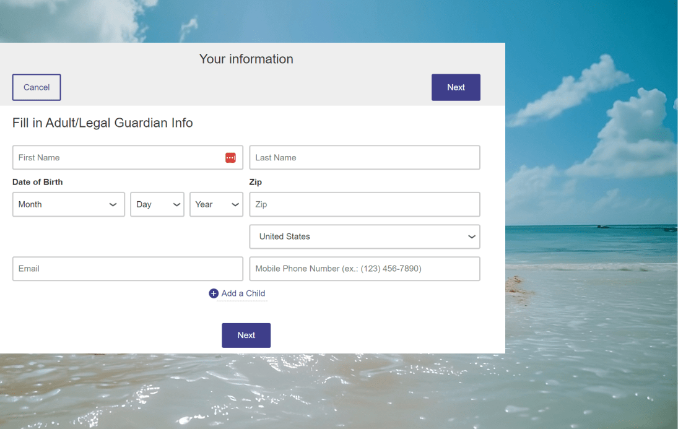Click the chevron arrow on the Day selector
Image resolution: width=678 pixels, height=429 pixels.
coord(176,205)
